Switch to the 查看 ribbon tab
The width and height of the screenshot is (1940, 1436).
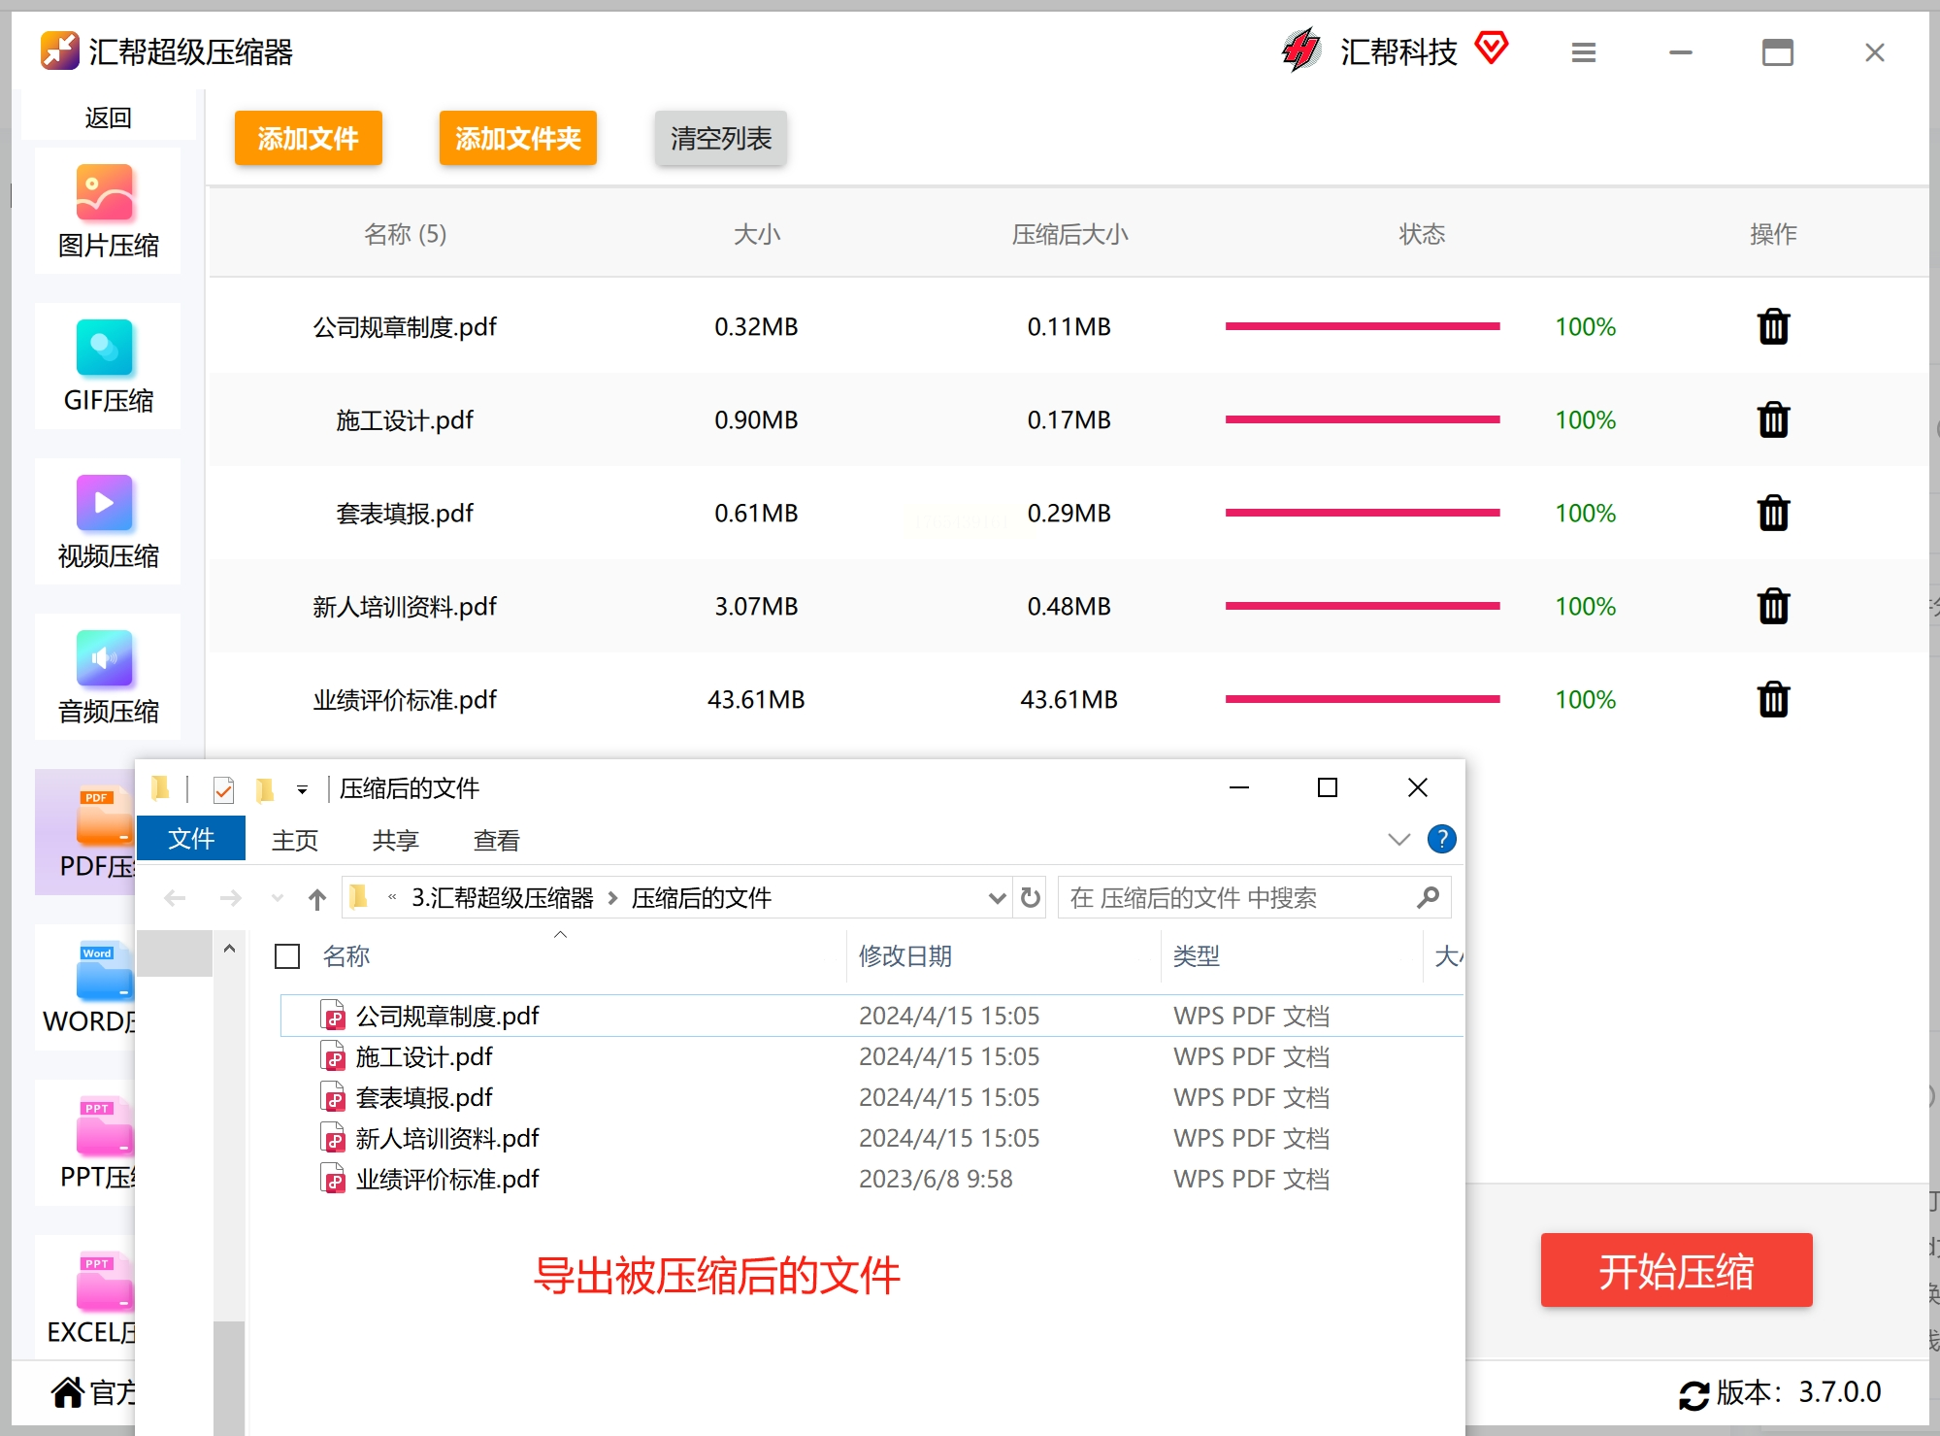tap(496, 840)
